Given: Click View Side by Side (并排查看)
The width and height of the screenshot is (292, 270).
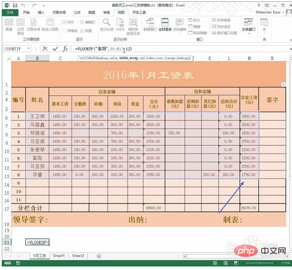Looking at the screenshot, I should click(221, 20).
